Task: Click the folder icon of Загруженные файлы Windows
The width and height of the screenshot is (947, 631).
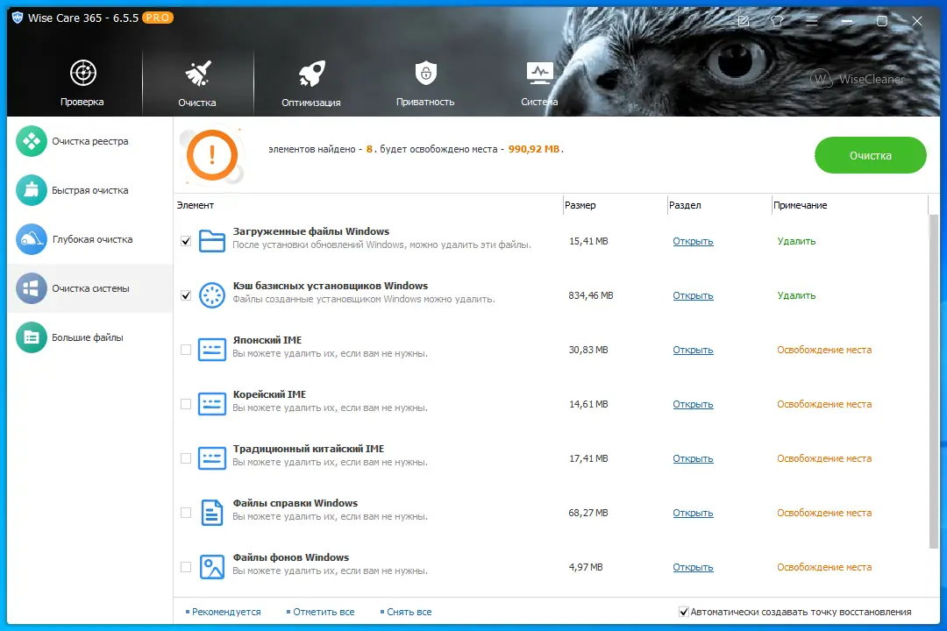Action: coord(212,241)
